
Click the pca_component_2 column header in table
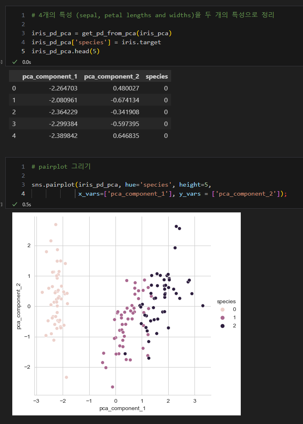click(112, 77)
